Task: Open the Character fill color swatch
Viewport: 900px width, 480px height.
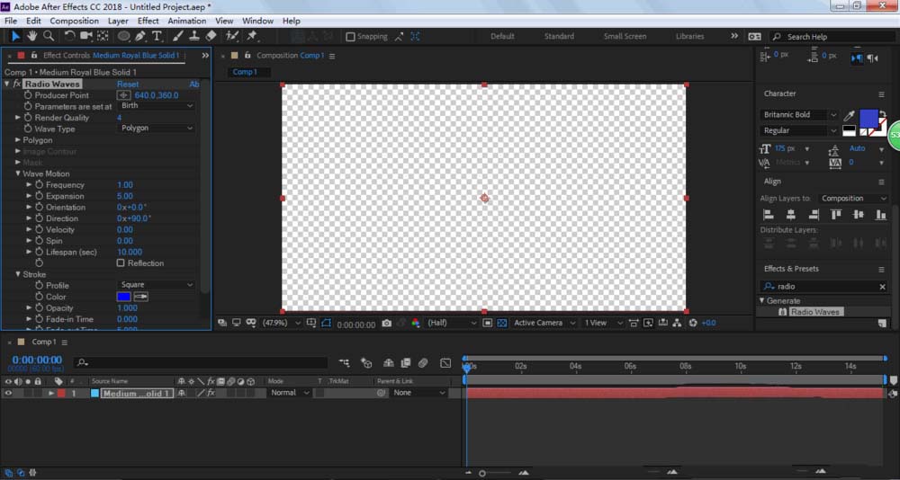Action: pos(868,119)
